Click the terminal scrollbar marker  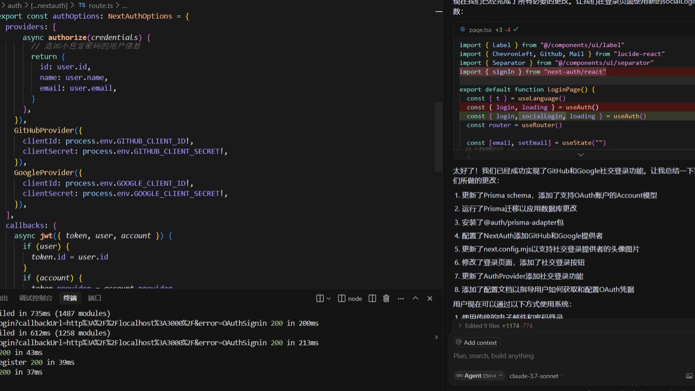pos(436,337)
